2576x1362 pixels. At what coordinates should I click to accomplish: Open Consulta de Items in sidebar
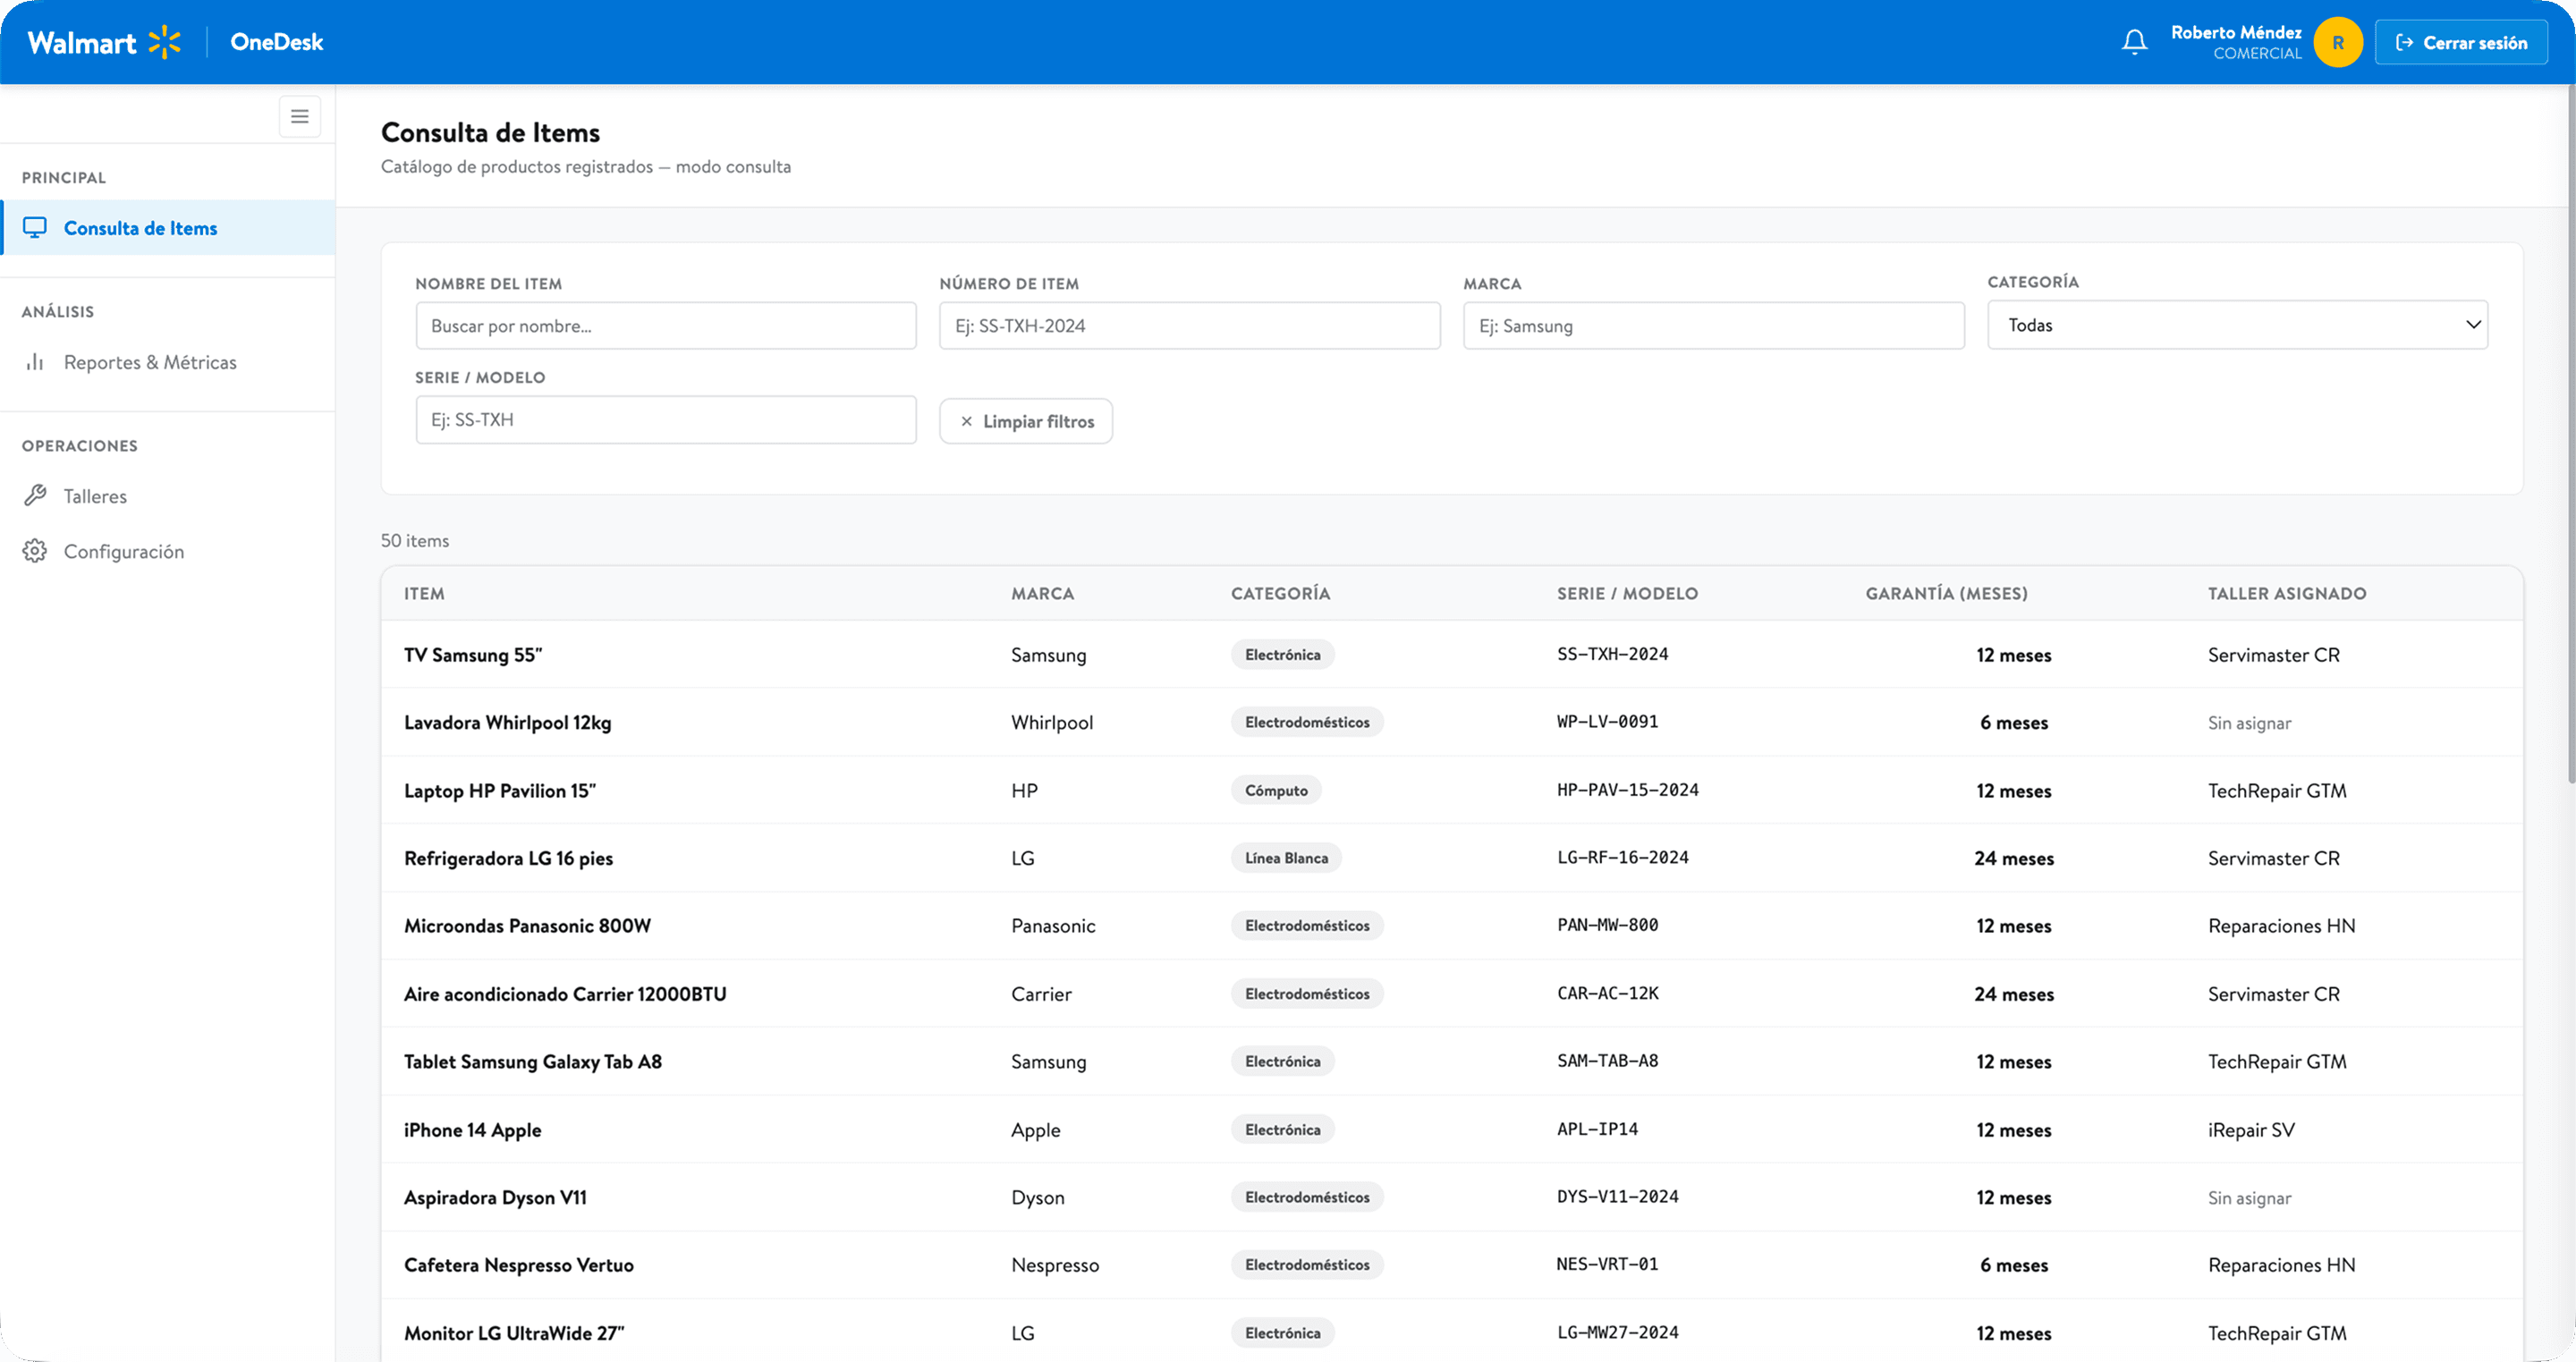[168, 228]
